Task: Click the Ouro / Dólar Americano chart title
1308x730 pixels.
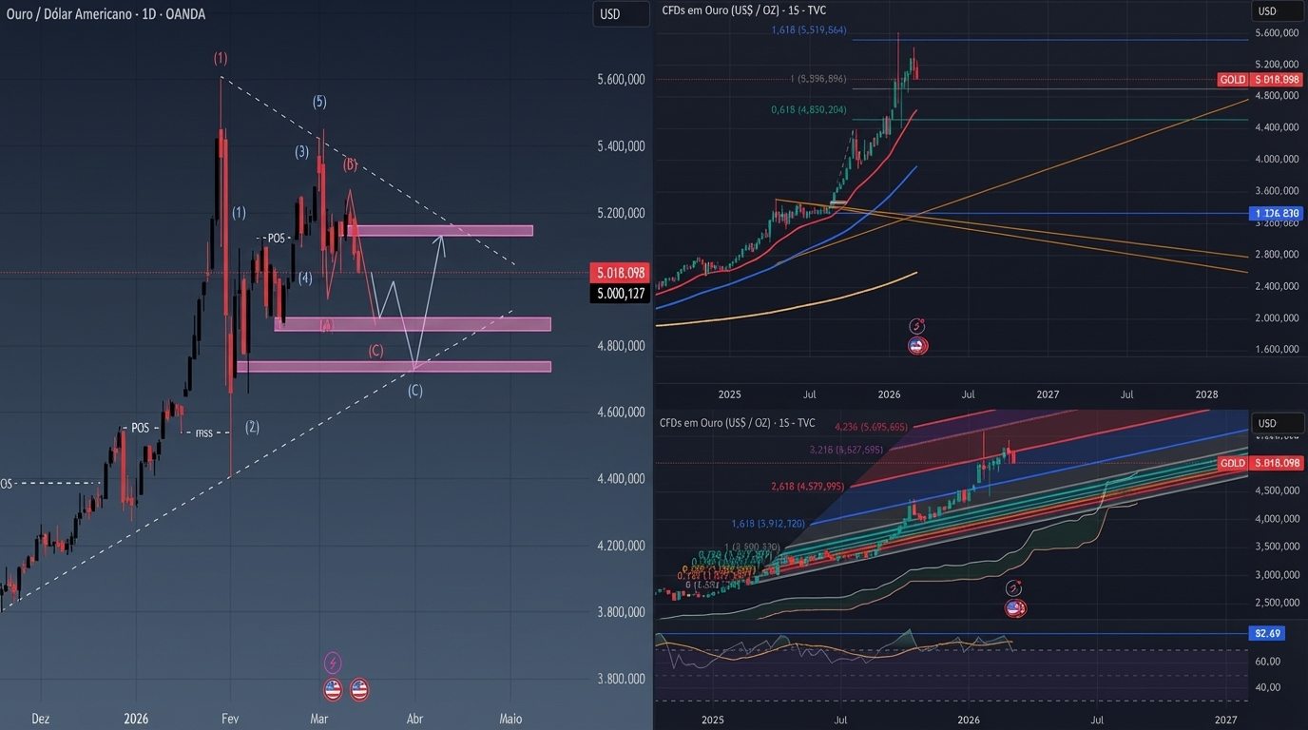Action: click(105, 14)
